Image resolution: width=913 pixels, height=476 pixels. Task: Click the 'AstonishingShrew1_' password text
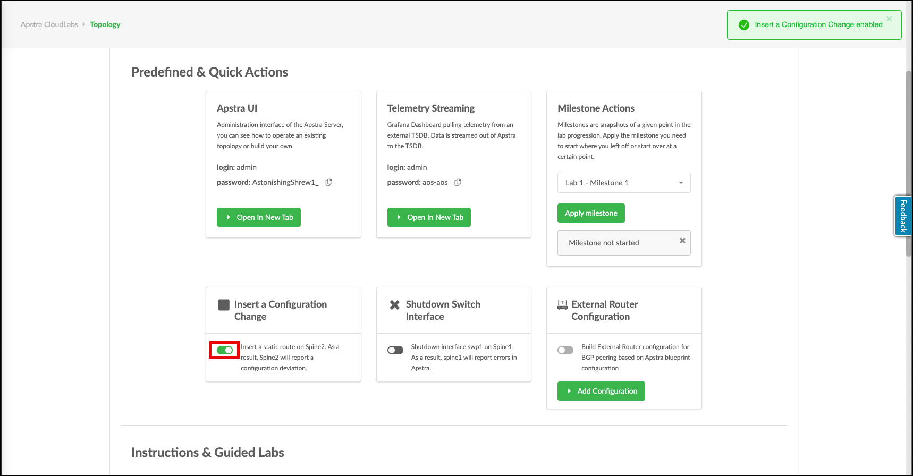285,182
